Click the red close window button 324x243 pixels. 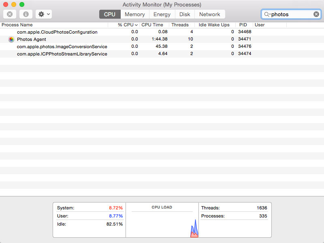6,4
